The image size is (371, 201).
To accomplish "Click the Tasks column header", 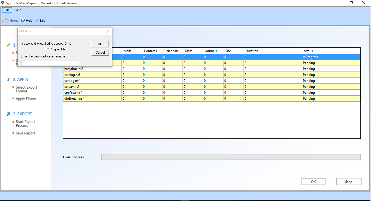I will (x=193, y=51).
